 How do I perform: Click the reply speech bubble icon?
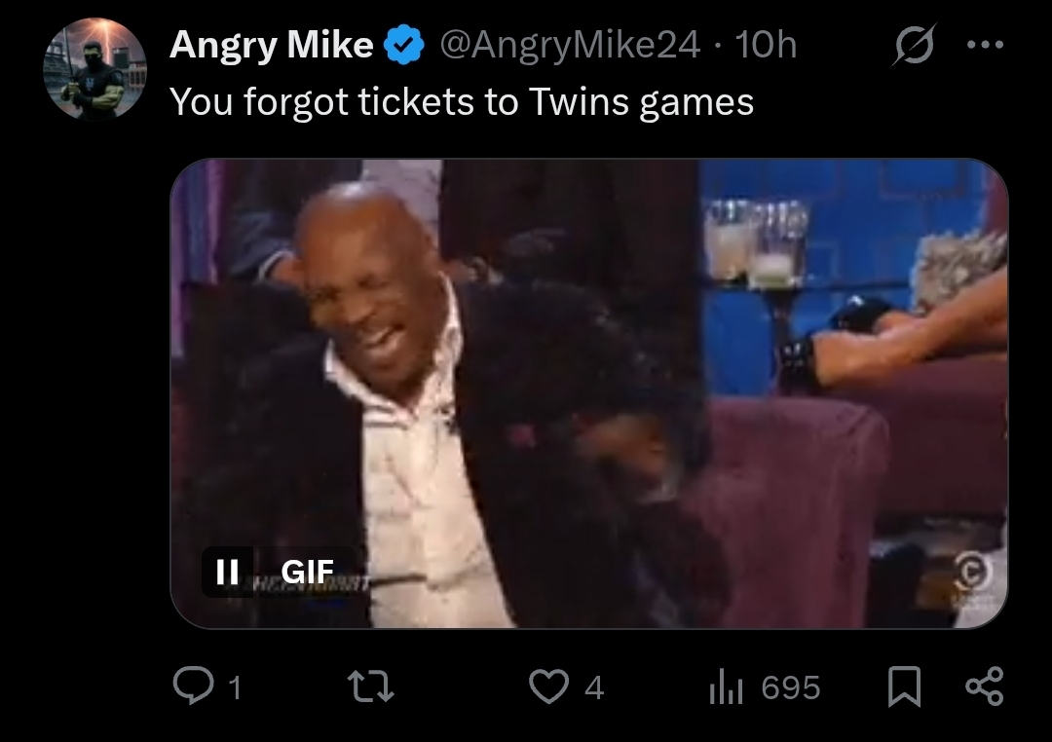[x=194, y=686]
